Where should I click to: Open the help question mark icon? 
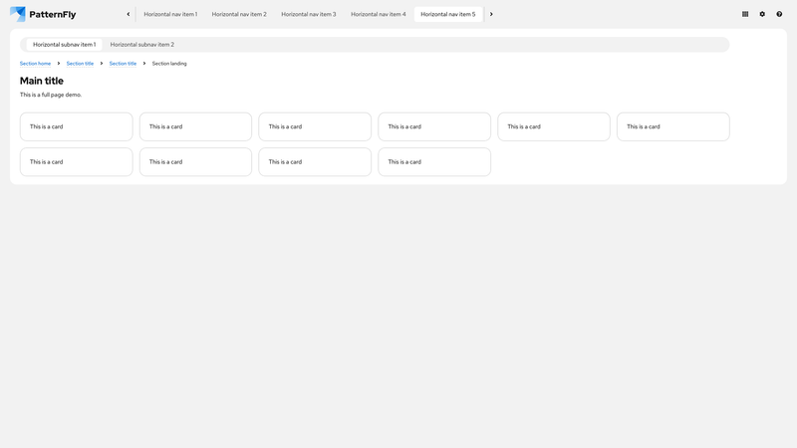pyautogui.click(x=779, y=14)
